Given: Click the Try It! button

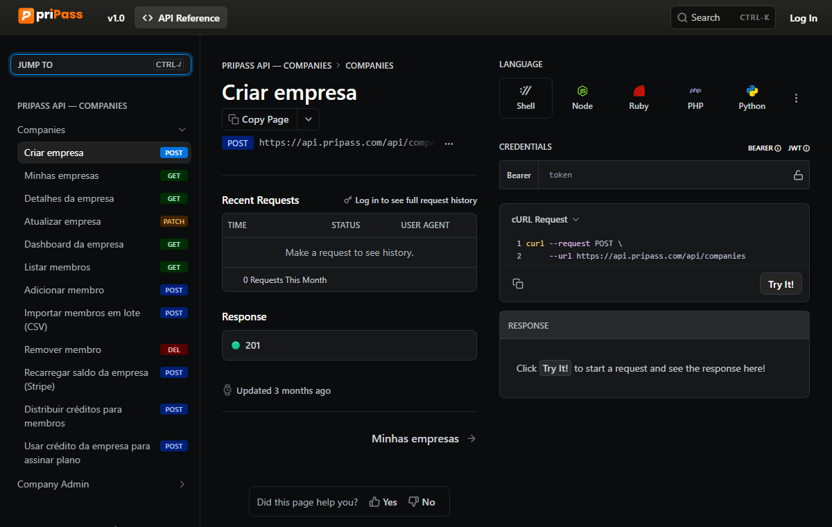Looking at the screenshot, I should click(781, 284).
